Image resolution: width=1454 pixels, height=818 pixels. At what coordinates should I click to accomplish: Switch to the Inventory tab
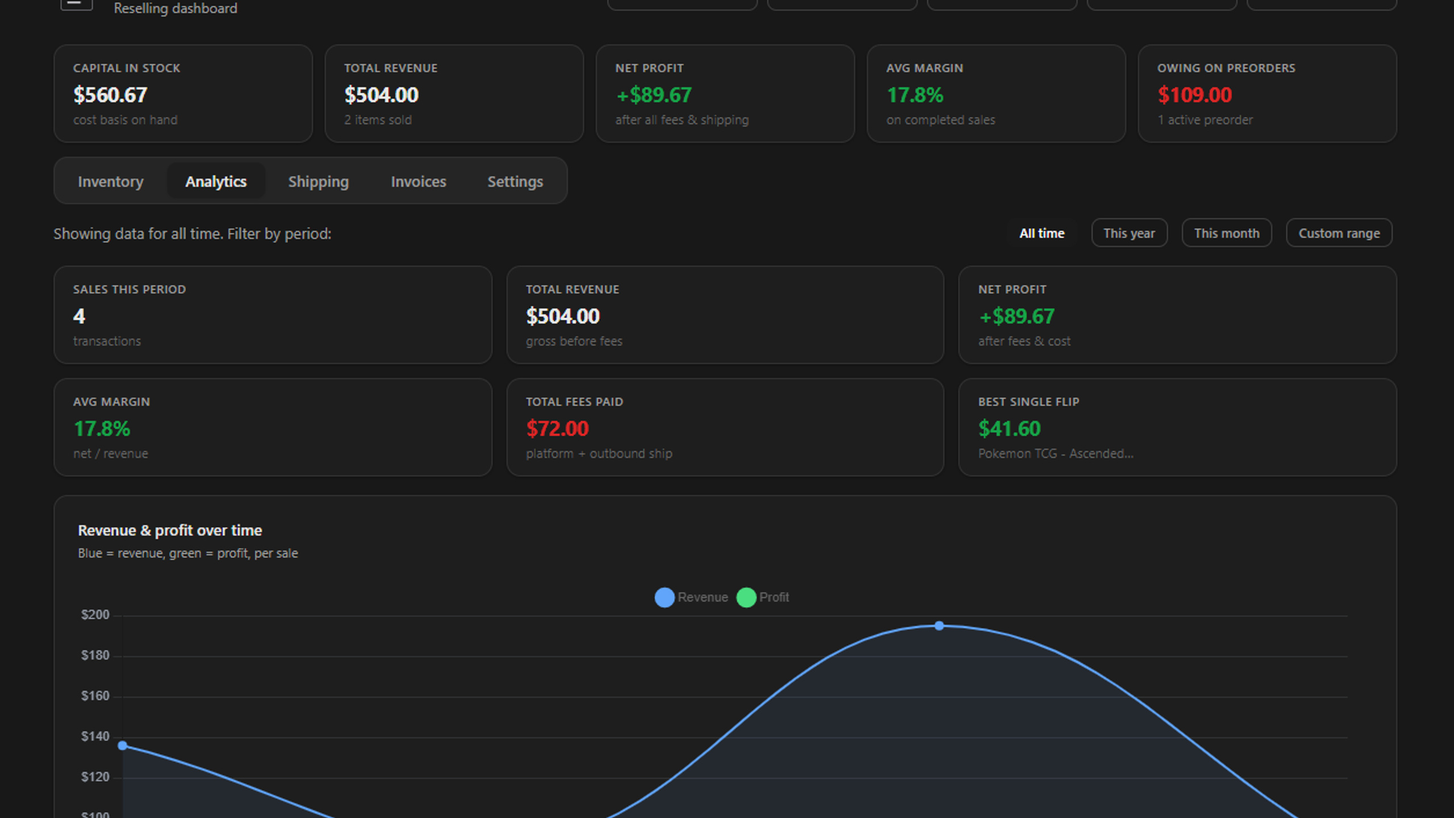tap(111, 181)
